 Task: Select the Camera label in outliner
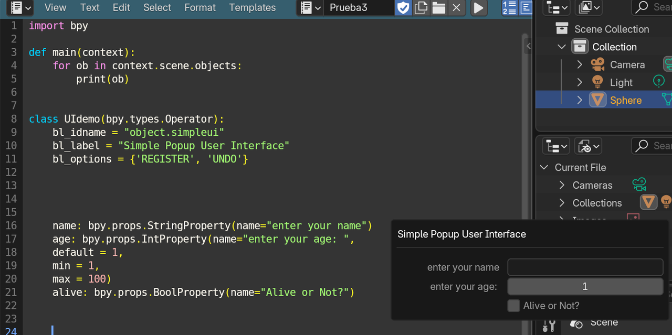pos(627,65)
